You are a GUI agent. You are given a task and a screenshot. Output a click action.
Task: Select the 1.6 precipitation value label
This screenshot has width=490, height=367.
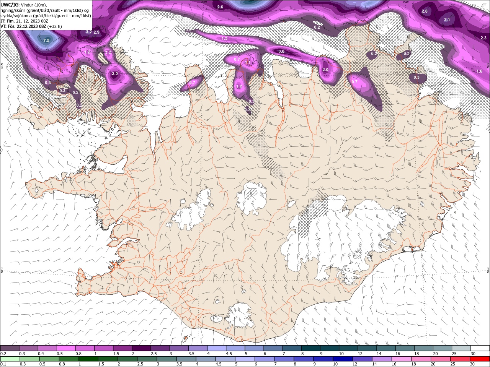[479, 71]
